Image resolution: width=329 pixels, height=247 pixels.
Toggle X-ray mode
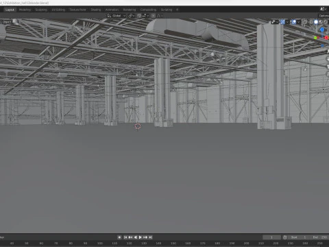(304, 22)
